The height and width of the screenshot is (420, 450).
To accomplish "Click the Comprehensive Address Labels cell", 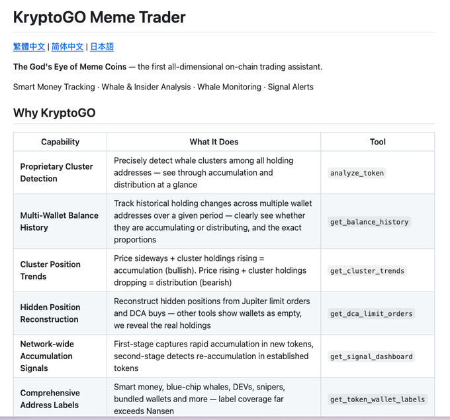I will click(x=50, y=399).
